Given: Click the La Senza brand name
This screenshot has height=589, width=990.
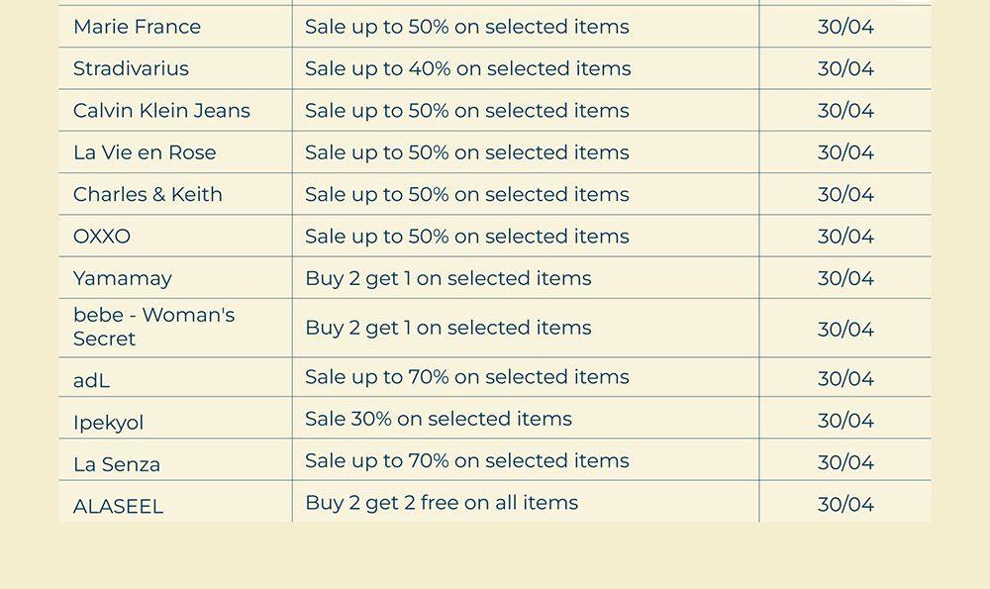Looking at the screenshot, I should coord(117,464).
